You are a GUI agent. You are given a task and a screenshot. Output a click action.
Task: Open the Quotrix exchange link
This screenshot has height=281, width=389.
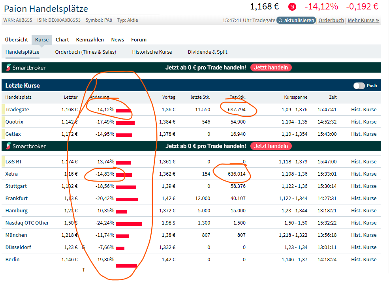(x=14, y=122)
